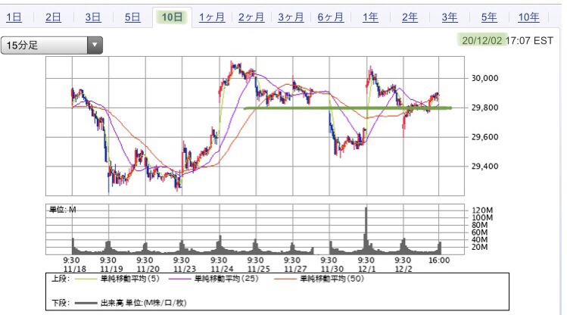Click the 出来高 volume legend entry
This screenshot has height=315, width=567.
pos(130,303)
